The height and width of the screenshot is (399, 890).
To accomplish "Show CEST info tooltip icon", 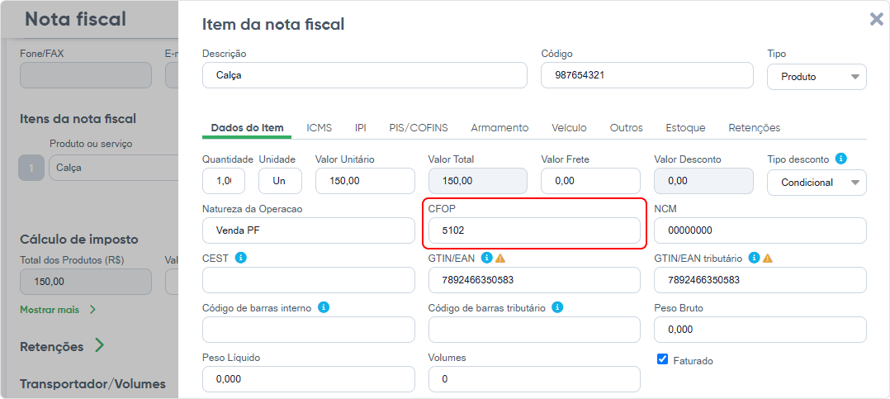I will click(x=240, y=258).
